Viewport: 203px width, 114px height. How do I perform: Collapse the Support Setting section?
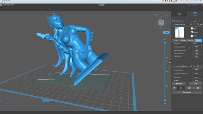coord(201,24)
